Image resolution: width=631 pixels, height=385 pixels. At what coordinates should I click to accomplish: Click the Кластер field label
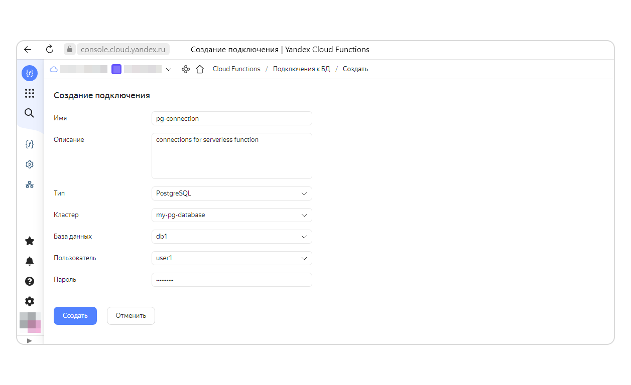(66, 215)
